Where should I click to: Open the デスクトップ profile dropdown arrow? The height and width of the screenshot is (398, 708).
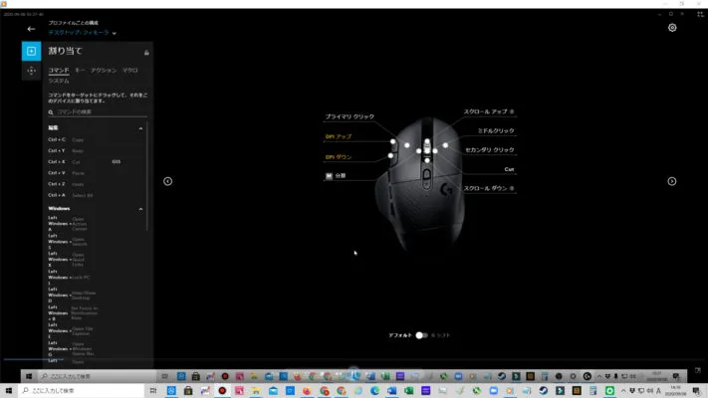click(x=115, y=33)
